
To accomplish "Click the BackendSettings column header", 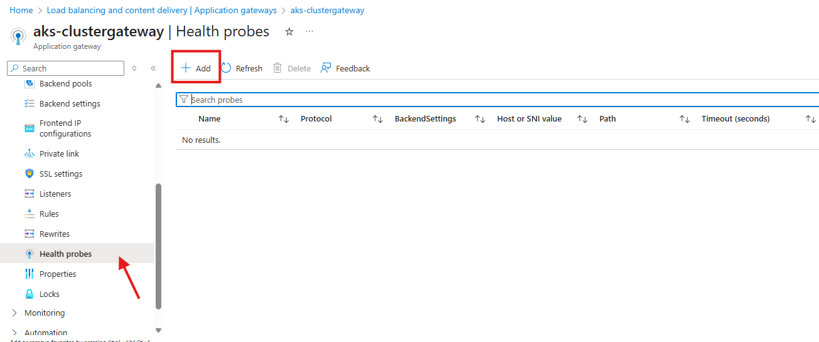I will coord(426,119).
